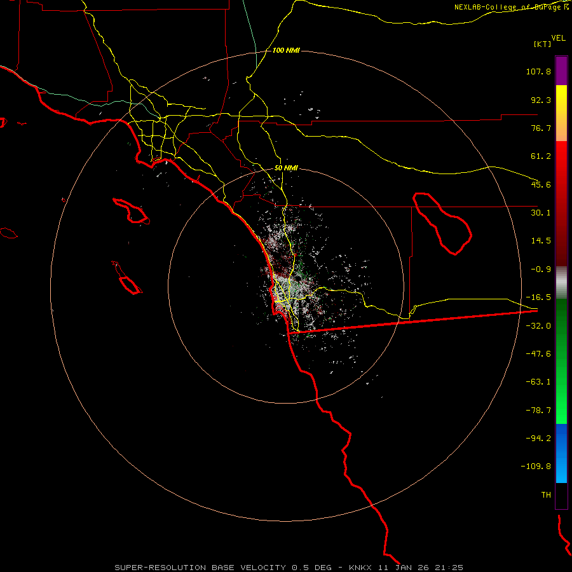The width and height of the screenshot is (572, 572).
Task: Click the TH threshold label
Action: pos(546,495)
